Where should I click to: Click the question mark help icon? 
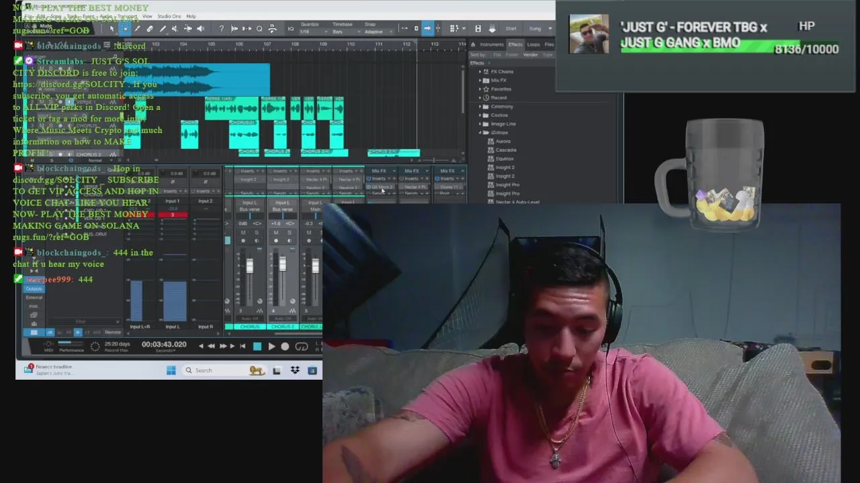(221, 29)
